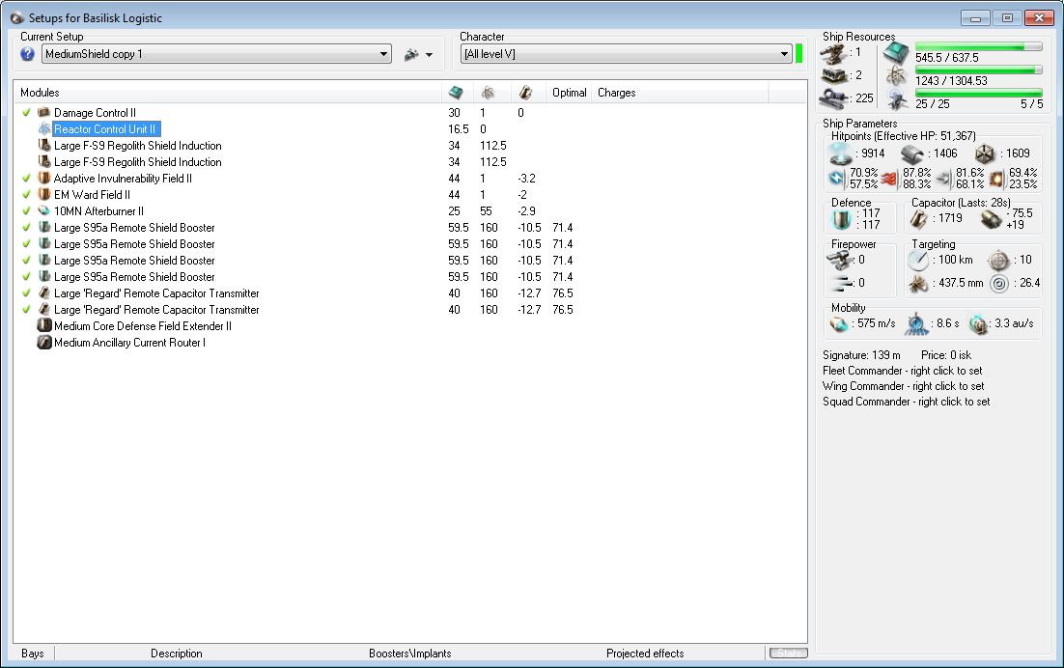Click the shield hitpoints icon 9914

coord(841,153)
